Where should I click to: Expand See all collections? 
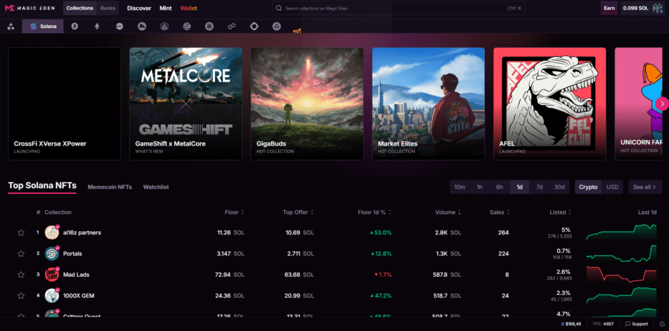(x=645, y=187)
